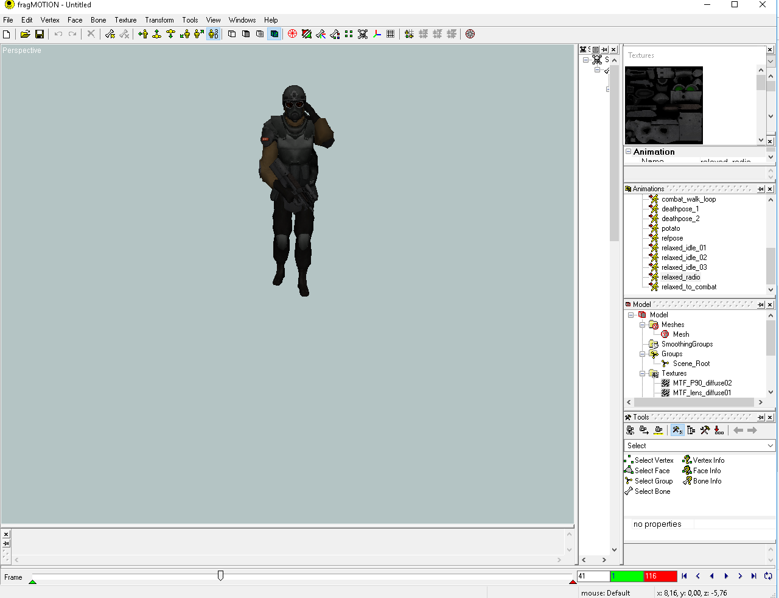Click the red end frame field showing 116
Viewport: 779px width, 598px height.
660,576
